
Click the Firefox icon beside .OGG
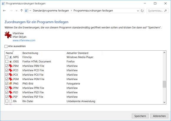pos(11,62)
